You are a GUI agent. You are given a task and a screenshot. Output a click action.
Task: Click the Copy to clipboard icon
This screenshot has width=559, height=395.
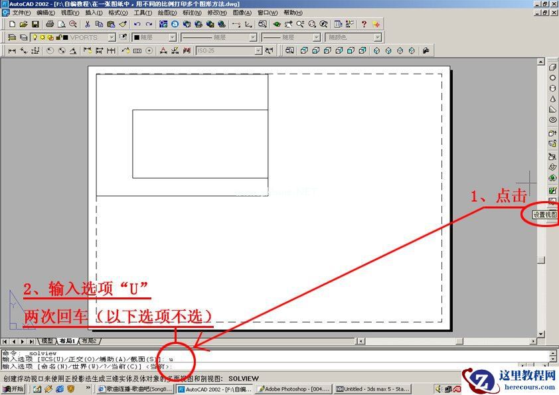point(99,25)
